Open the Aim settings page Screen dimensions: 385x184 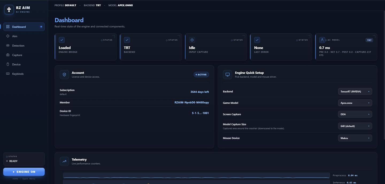point(24,36)
